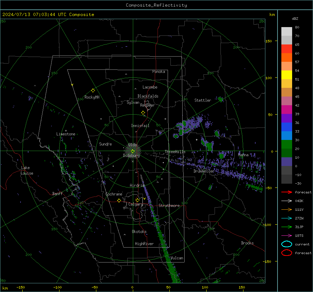The height and width of the screenshot is (292, 313).
Task: Click the cyan 27ZW arrow in legend
Action: click(287, 218)
